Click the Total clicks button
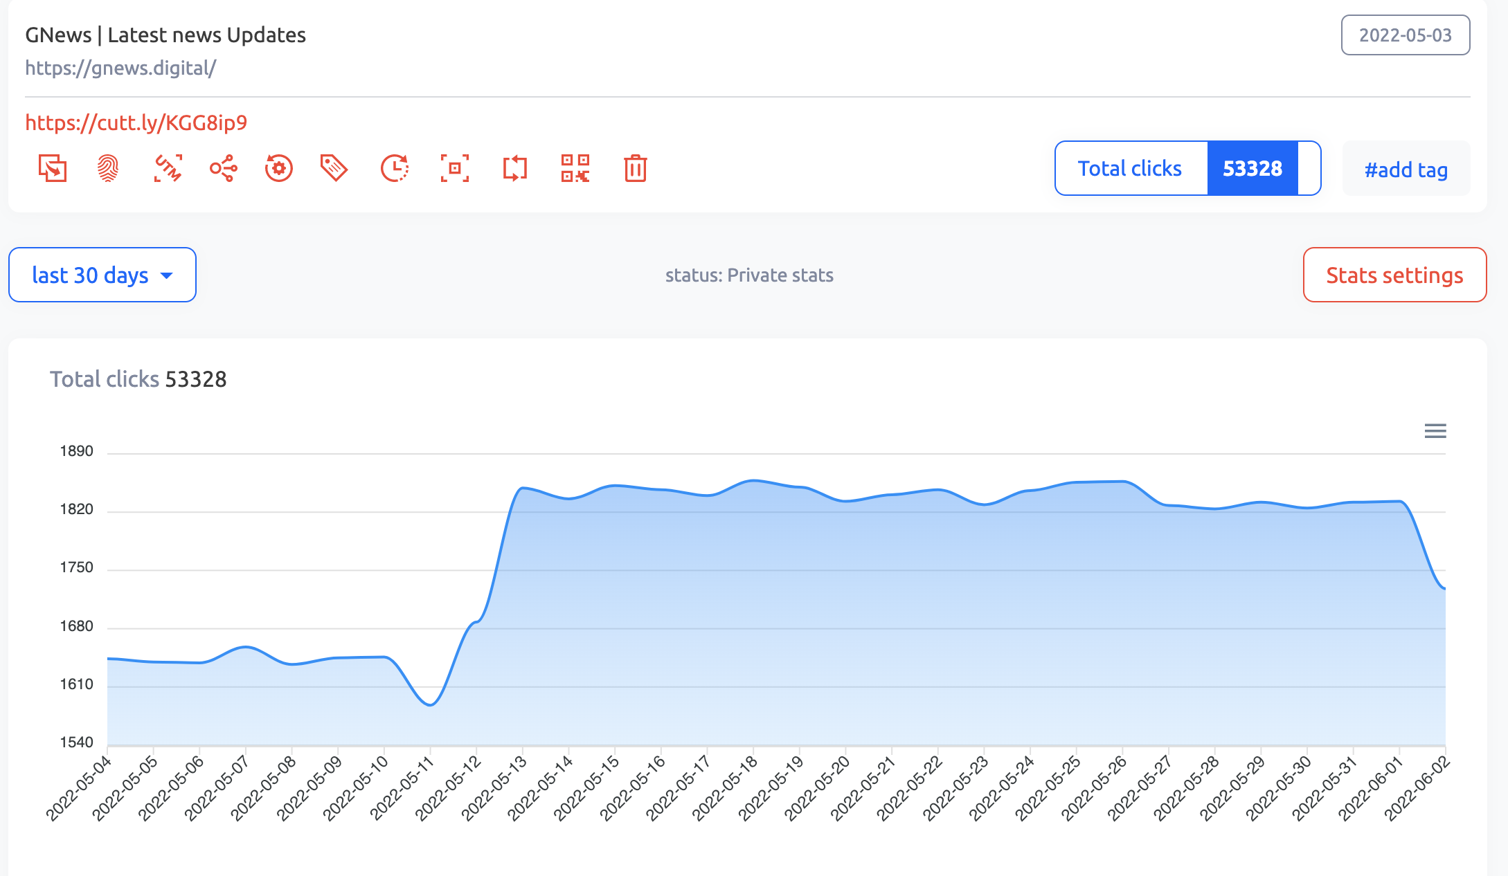This screenshot has width=1508, height=876. [1130, 168]
